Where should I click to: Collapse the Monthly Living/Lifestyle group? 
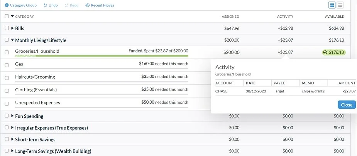pos(12,40)
